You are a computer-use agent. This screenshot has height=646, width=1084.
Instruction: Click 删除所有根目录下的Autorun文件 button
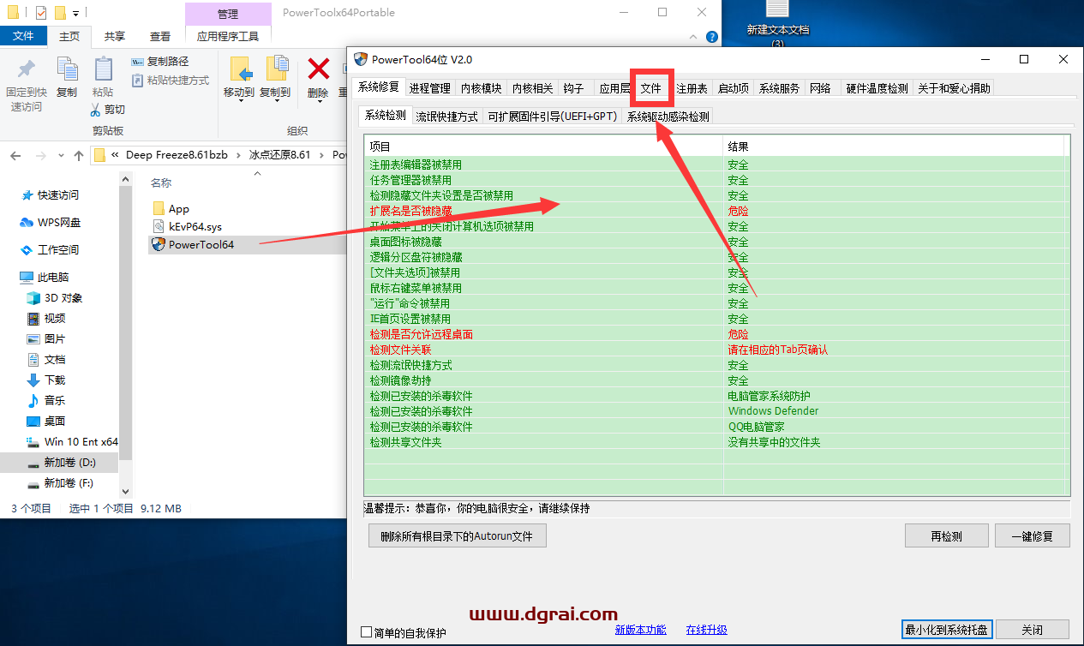click(x=457, y=536)
